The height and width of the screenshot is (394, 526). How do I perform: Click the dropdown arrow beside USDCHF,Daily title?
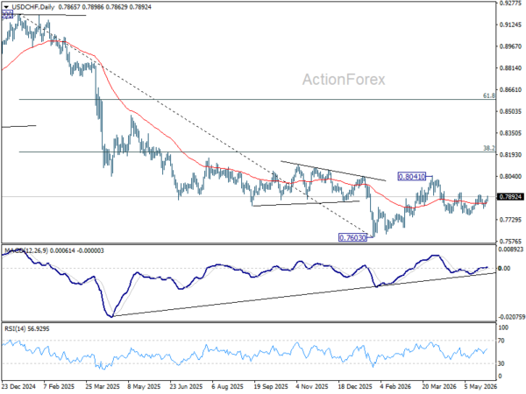point(6,7)
